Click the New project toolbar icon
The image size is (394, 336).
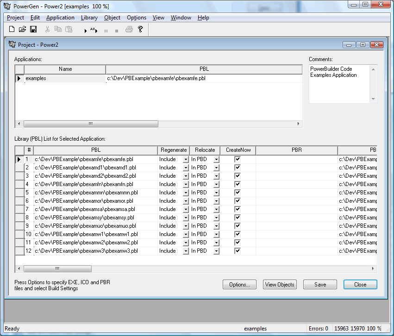click(x=12, y=29)
